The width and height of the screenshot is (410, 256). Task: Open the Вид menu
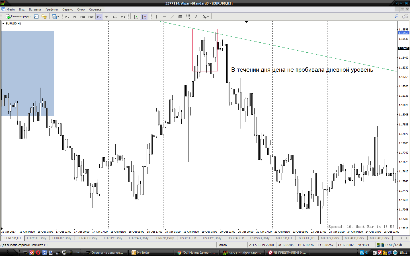[22, 9]
